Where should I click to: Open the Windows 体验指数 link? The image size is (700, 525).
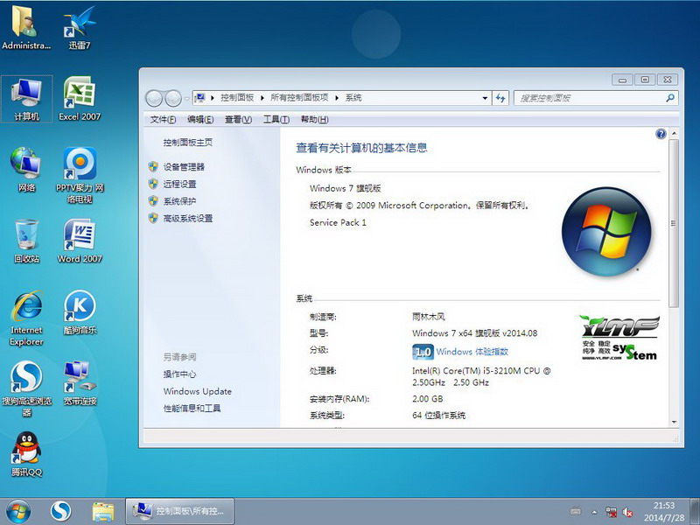[472, 352]
